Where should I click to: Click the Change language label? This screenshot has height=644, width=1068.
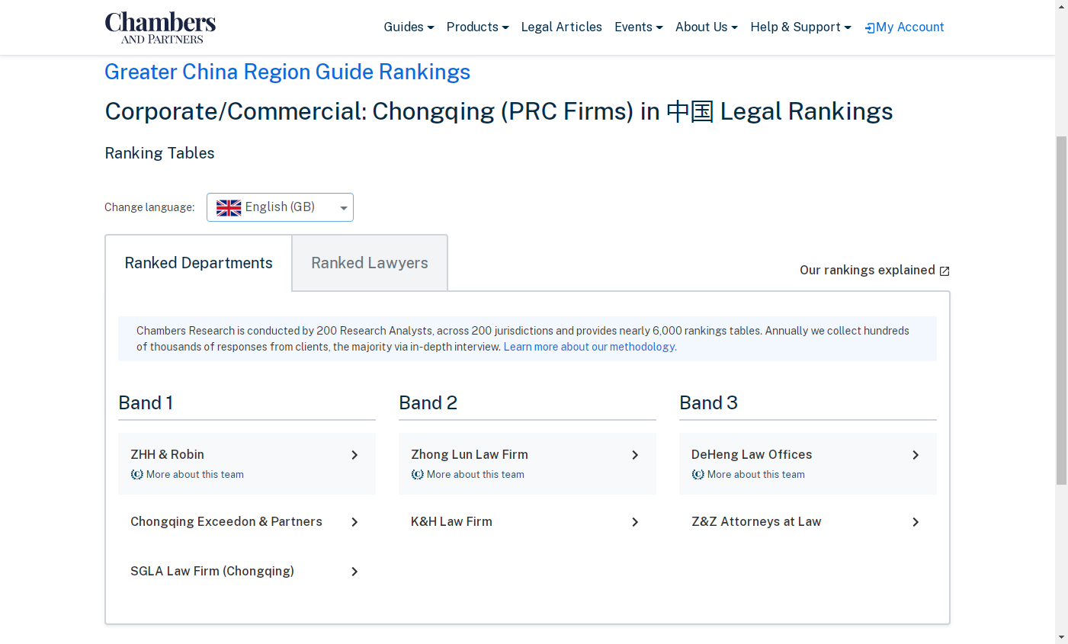tap(149, 207)
